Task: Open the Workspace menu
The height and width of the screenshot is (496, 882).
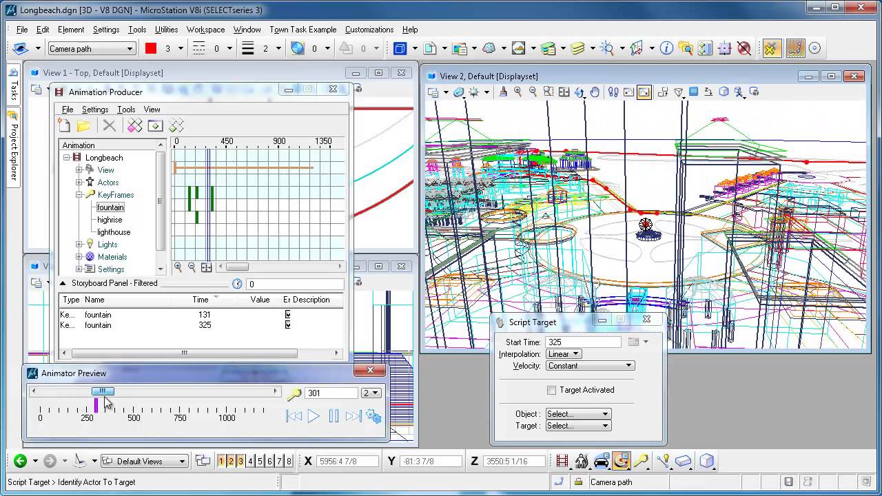Action: (205, 30)
